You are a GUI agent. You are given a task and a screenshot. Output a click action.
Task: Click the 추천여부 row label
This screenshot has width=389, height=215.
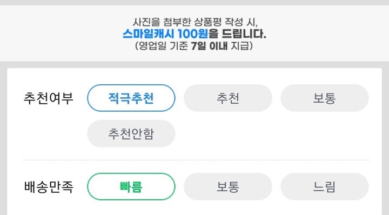pyautogui.click(x=49, y=98)
